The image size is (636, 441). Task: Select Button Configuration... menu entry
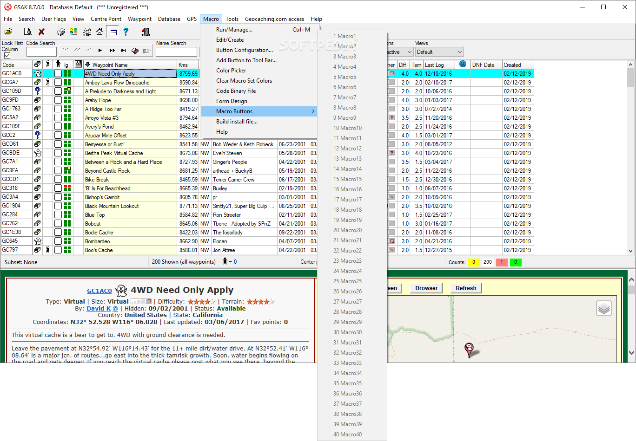pos(259,50)
